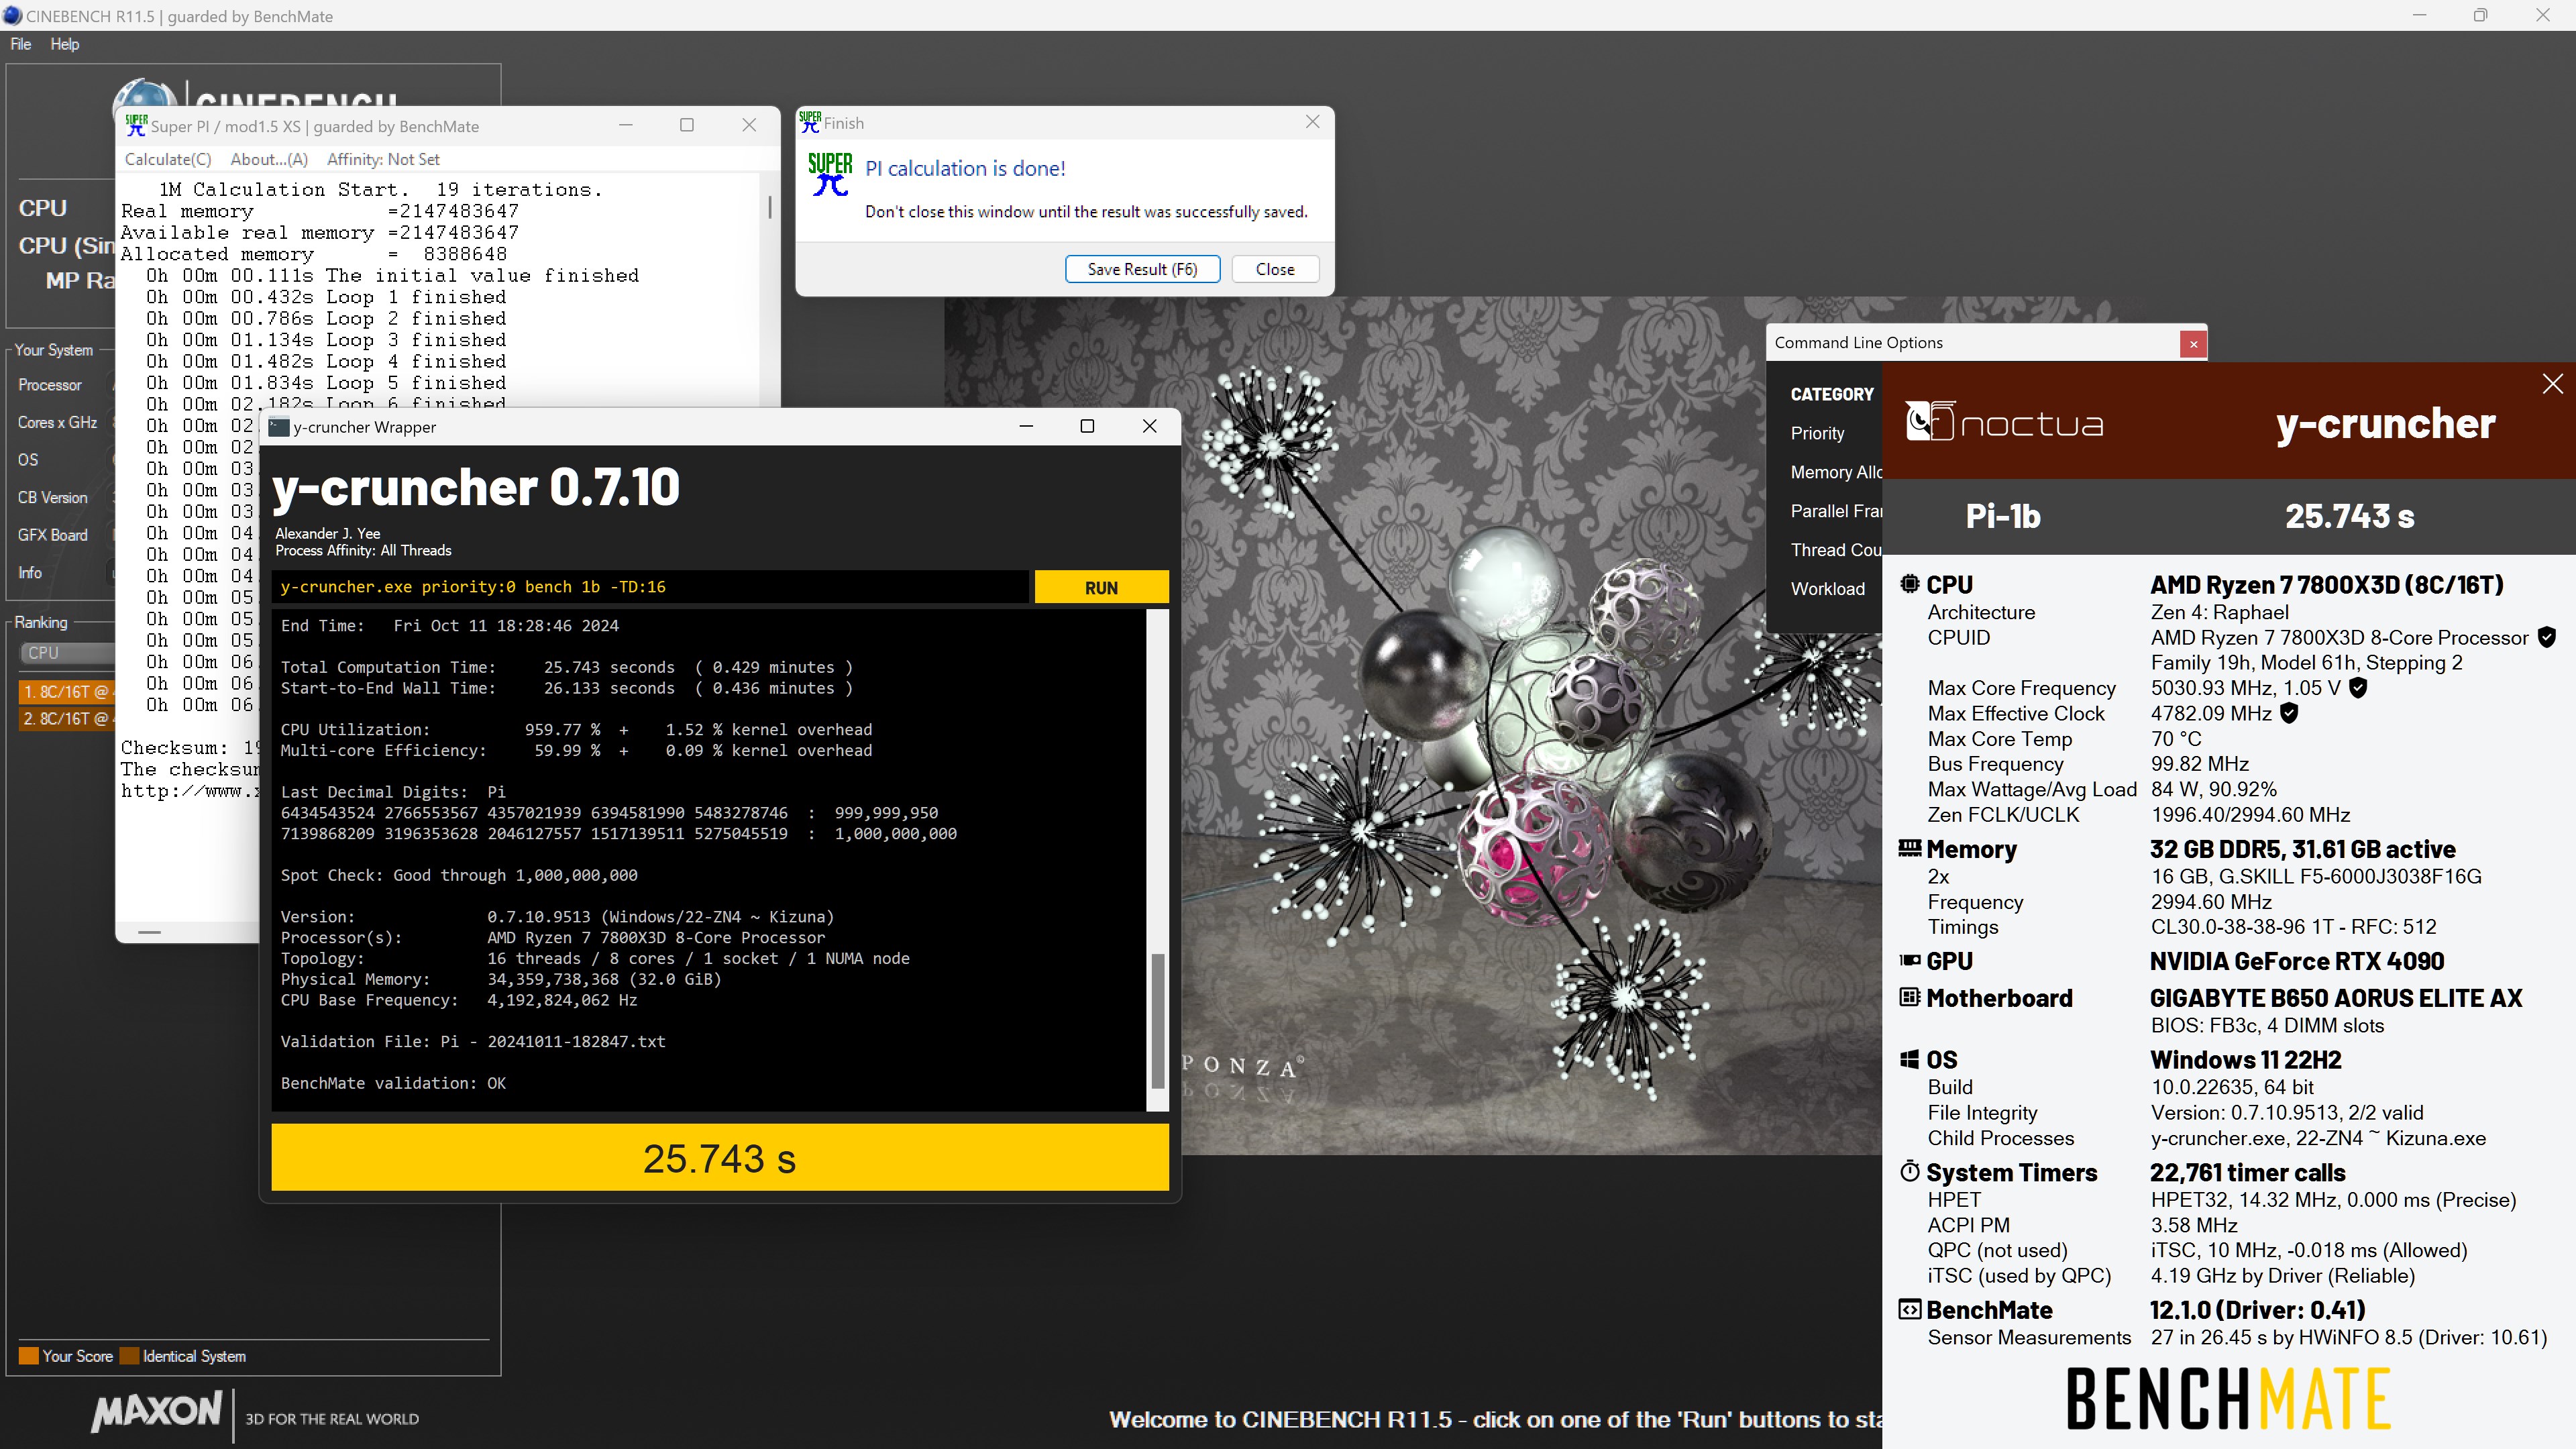Minimize the Super PI window
The width and height of the screenshot is (2576, 1449).
[x=625, y=125]
